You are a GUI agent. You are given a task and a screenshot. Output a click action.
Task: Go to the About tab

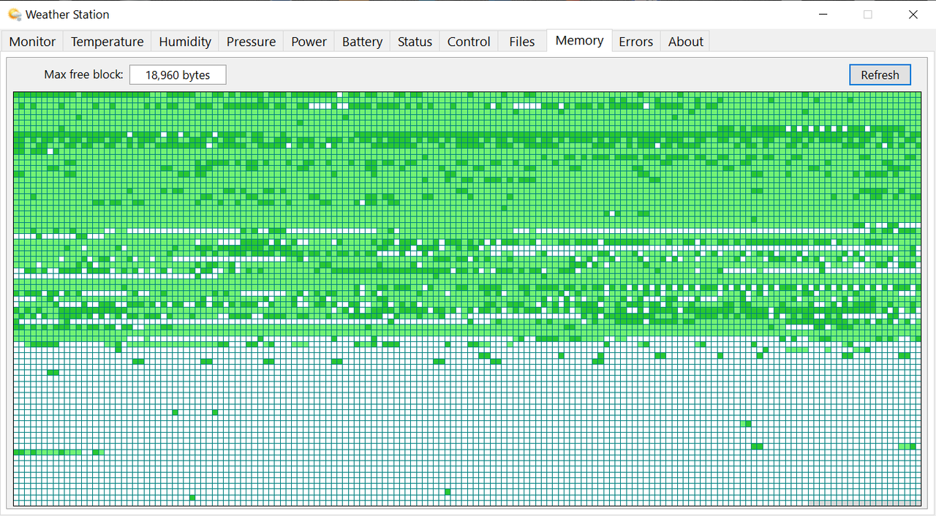pyautogui.click(x=685, y=42)
